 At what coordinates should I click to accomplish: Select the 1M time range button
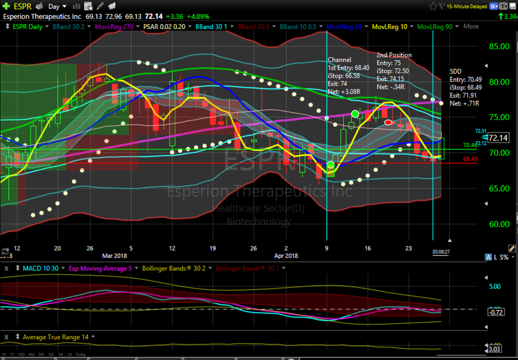click(x=51, y=354)
